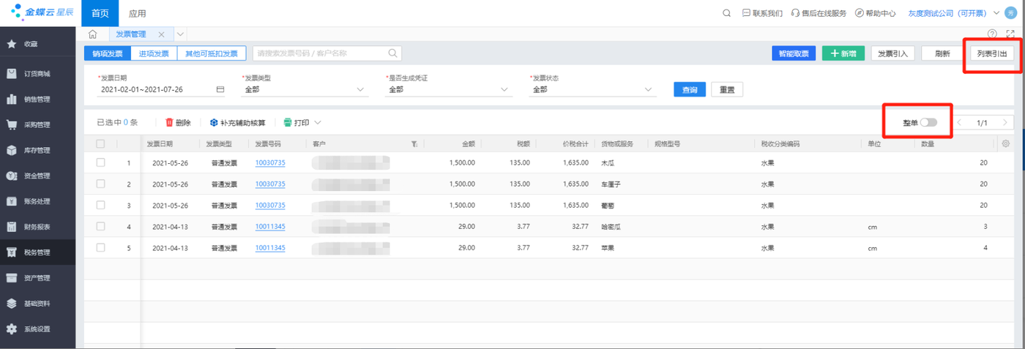
Task: Click the 补充辅助核算 button
Action: (237, 123)
